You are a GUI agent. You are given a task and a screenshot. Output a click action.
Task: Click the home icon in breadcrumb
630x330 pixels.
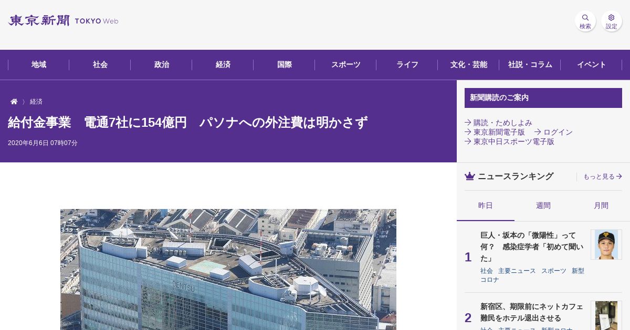(x=14, y=102)
